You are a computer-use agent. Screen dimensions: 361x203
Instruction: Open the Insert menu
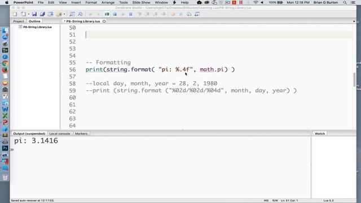(x=76, y=2)
